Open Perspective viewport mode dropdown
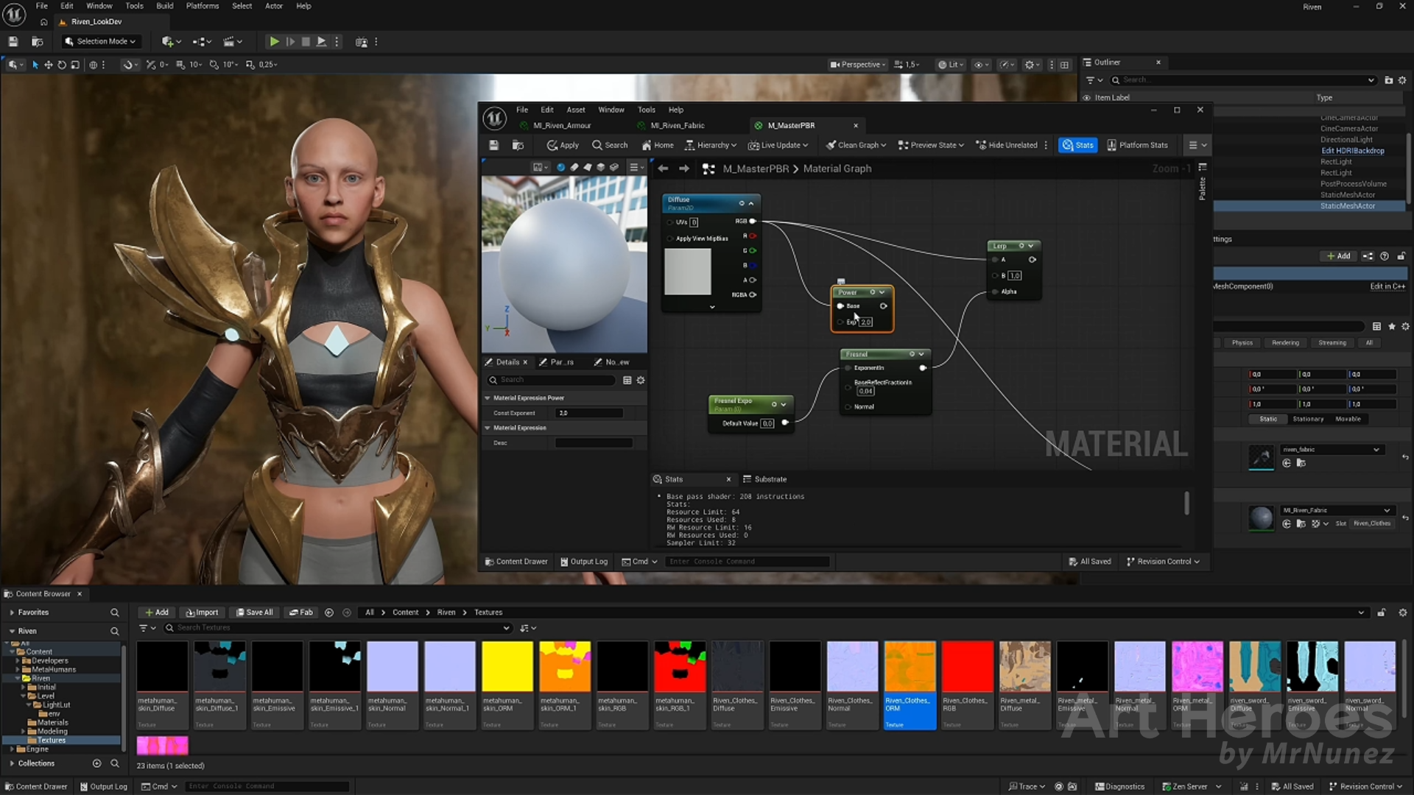Screen dimensions: 1414x795 click(x=857, y=65)
